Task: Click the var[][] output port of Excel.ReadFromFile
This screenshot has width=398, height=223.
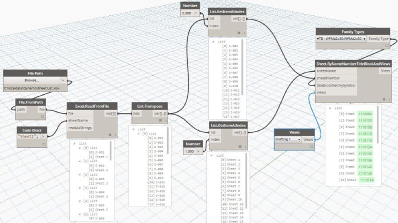Action: click(x=111, y=113)
